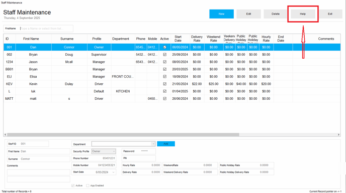The image size is (346, 193).
Task: Click the horizontal scrollbar thumb of the table
Action: [x=123, y=134]
